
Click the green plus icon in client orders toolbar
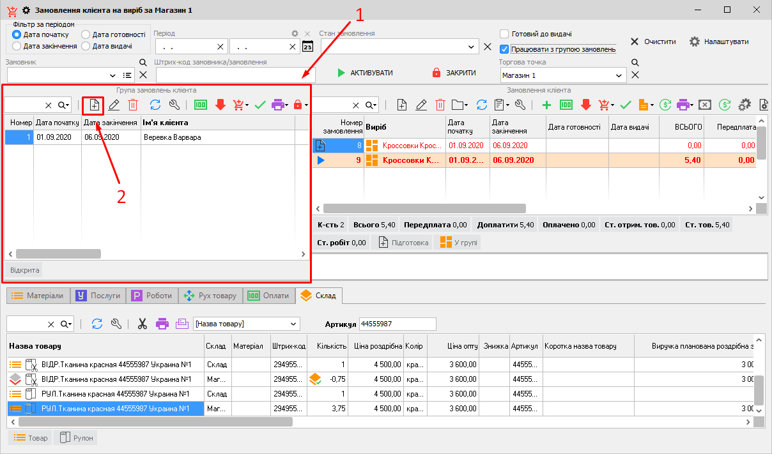546,105
